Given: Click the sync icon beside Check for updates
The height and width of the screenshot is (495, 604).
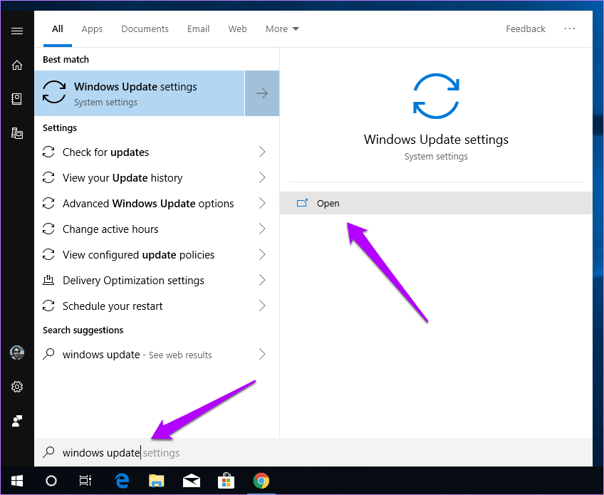Looking at the screenshot, I should pyautogui.click(x=48, y=152).
